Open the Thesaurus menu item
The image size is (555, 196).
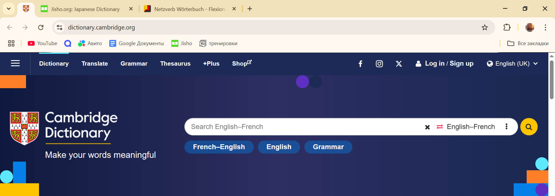tap(175, 64)
